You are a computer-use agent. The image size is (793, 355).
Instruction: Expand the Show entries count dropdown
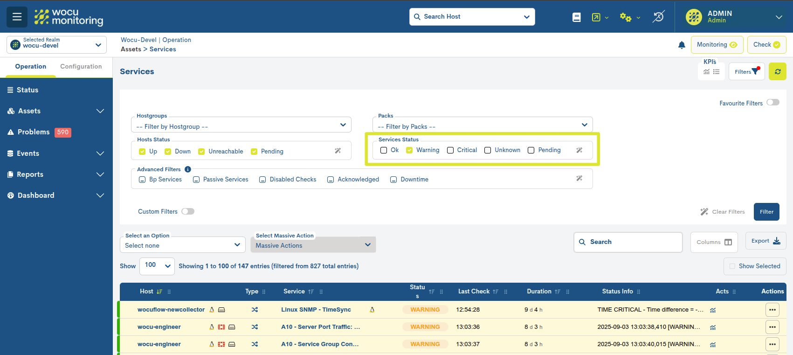157,265
